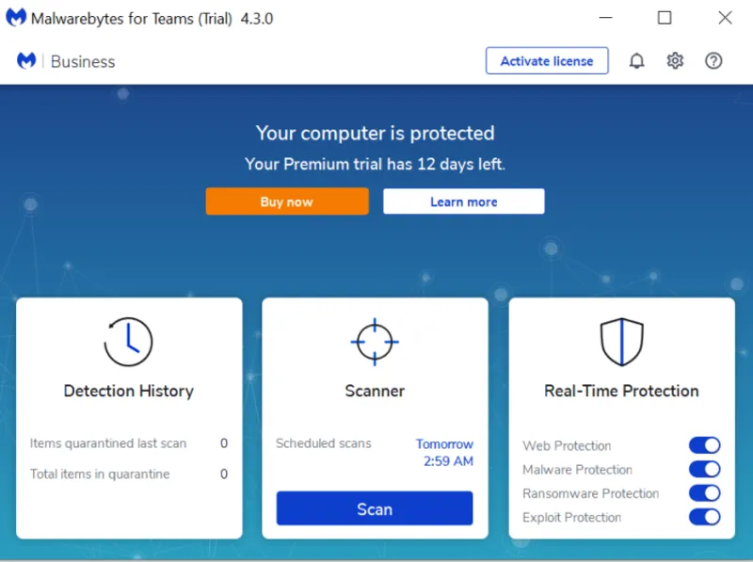Image resolution: width=753 pixels, height=562 pixels.
Task: Click the Scanner crosshair icon
Action: 375,342
